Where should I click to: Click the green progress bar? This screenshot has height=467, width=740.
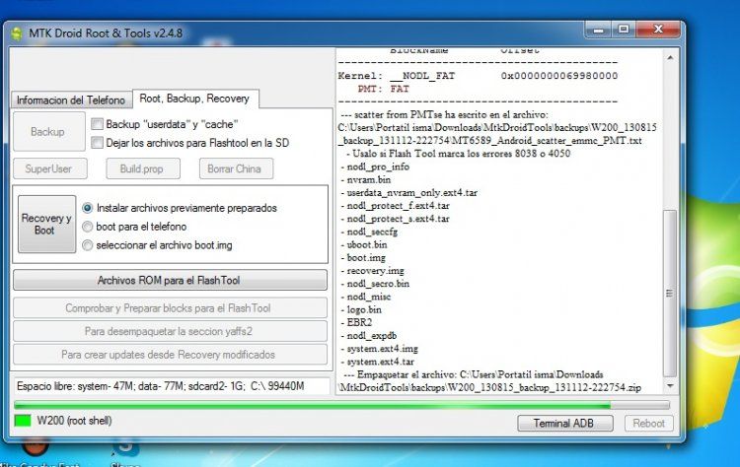point(341,405)
